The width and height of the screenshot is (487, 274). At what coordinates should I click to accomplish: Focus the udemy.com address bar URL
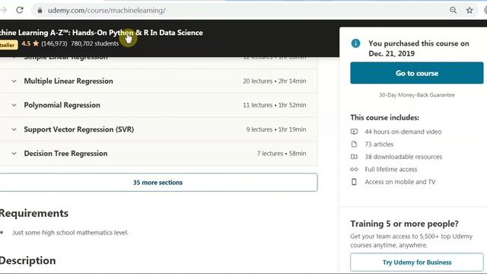[x=107, y=10]
